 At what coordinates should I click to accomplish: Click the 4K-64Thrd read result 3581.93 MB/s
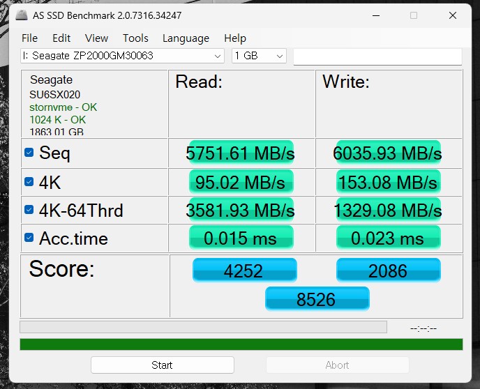(x=241, y=210)
